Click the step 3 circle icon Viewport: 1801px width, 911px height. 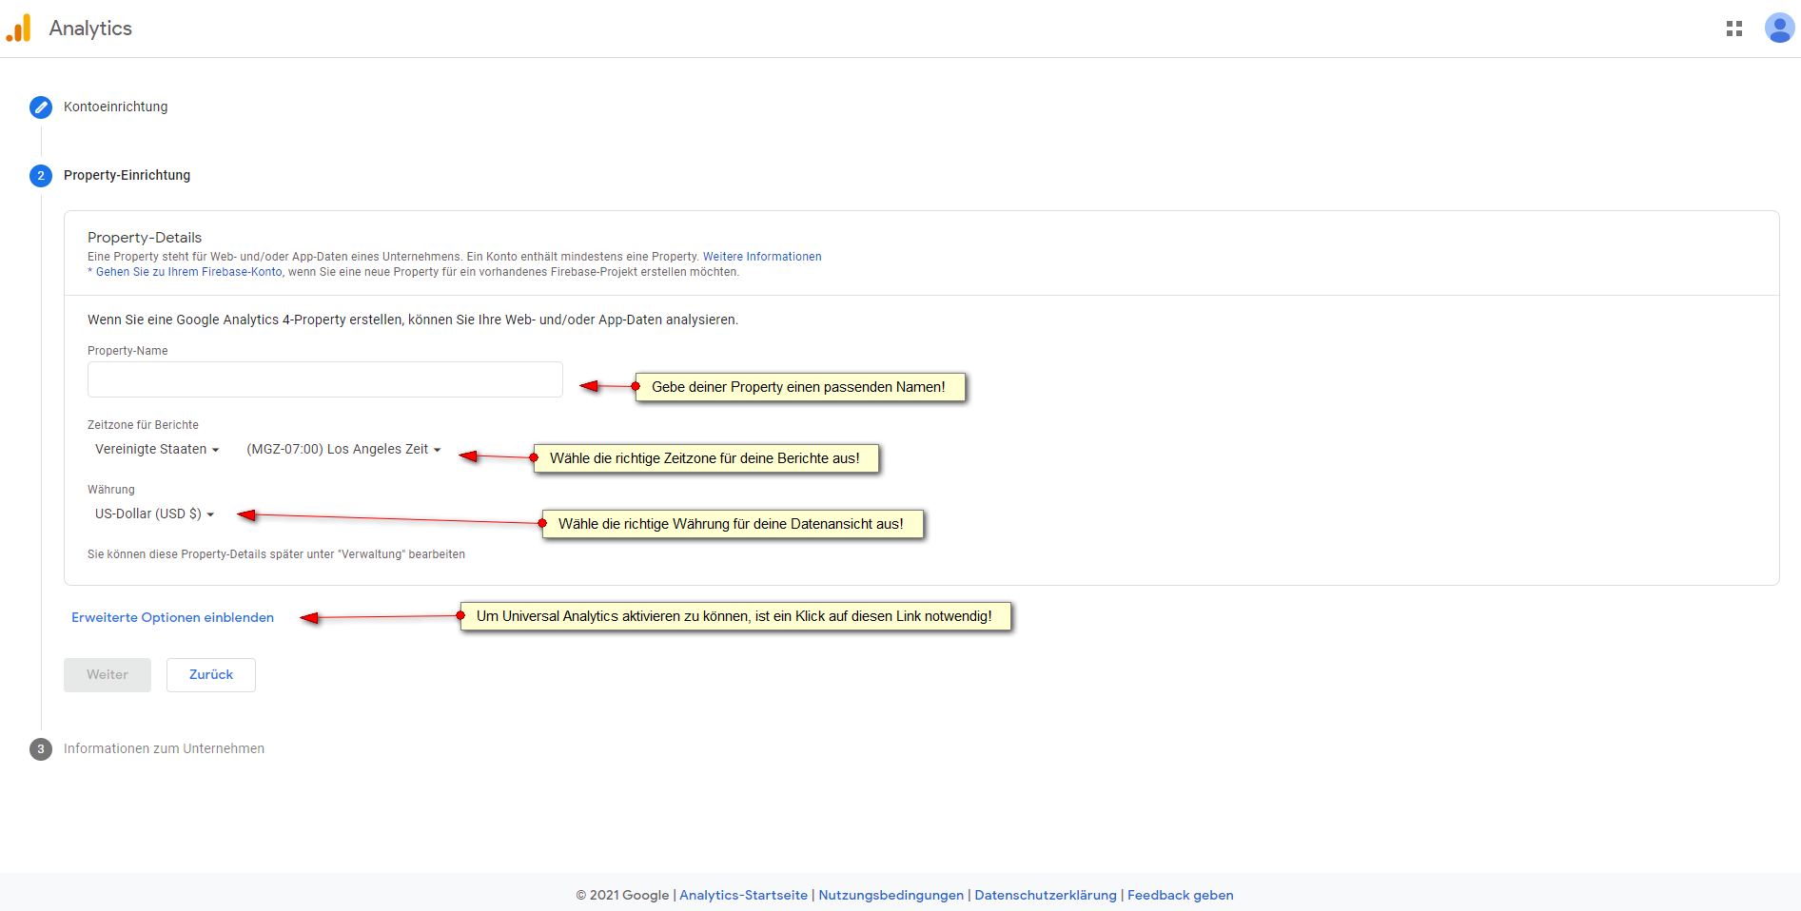pos(41,749)
